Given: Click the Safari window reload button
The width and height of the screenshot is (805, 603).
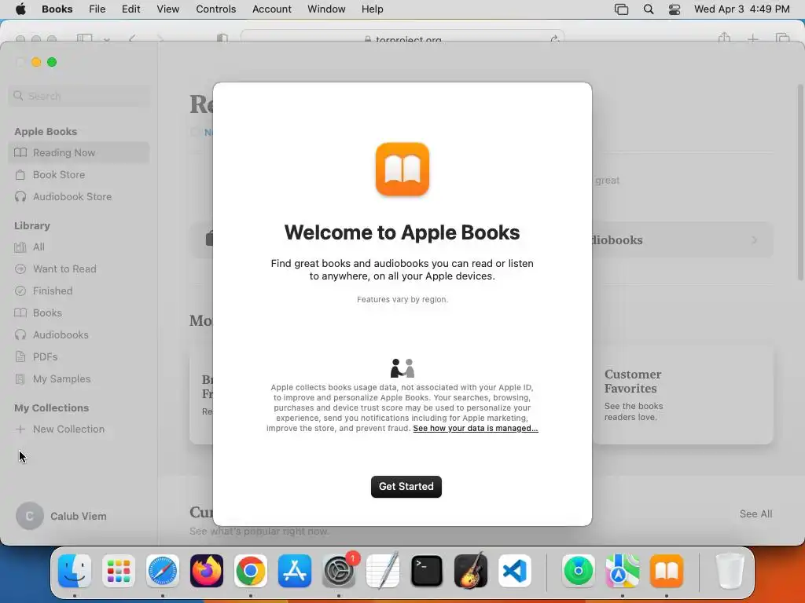Looking at the screenshot, I should (554, 39).
